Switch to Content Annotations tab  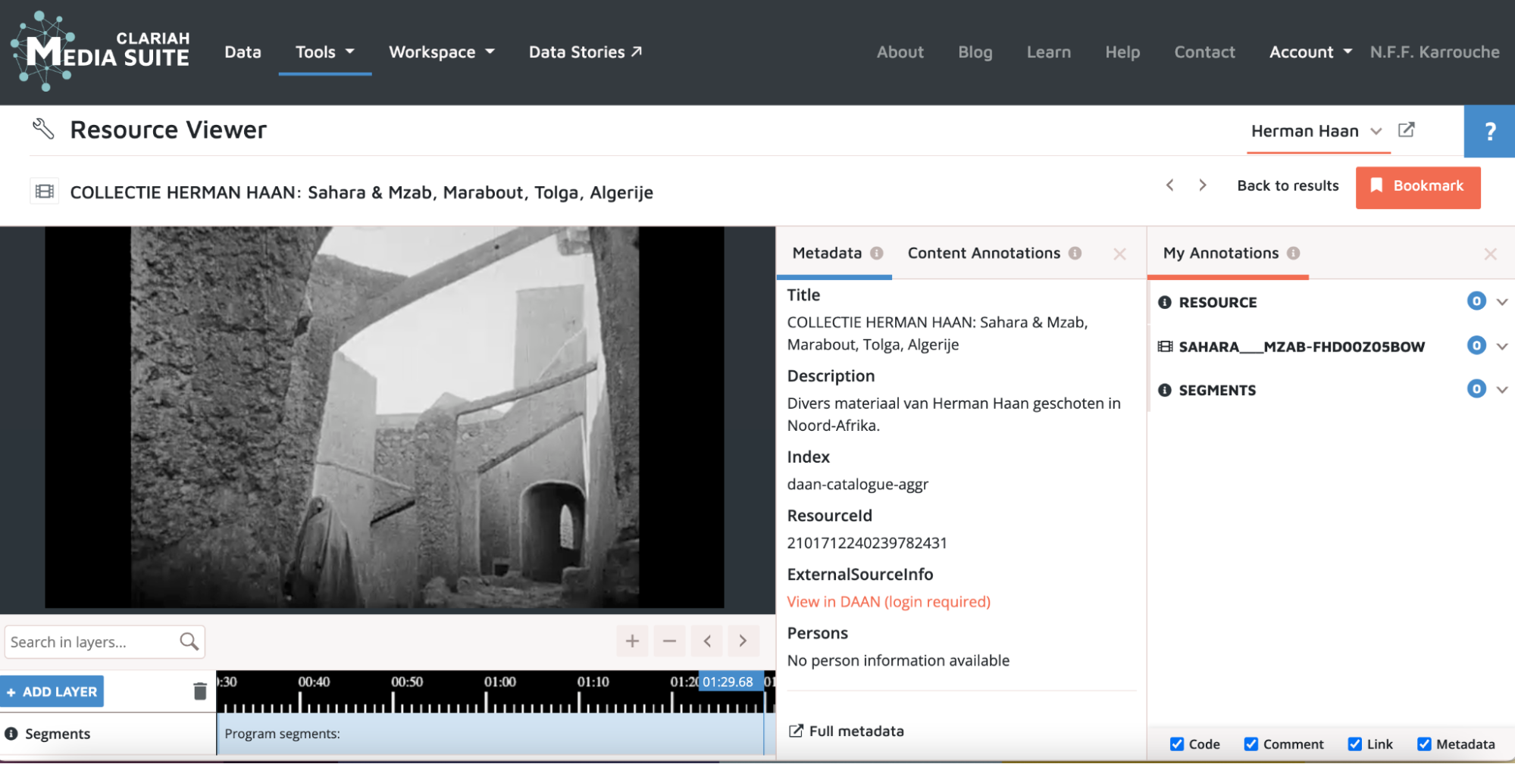point(983,254)
